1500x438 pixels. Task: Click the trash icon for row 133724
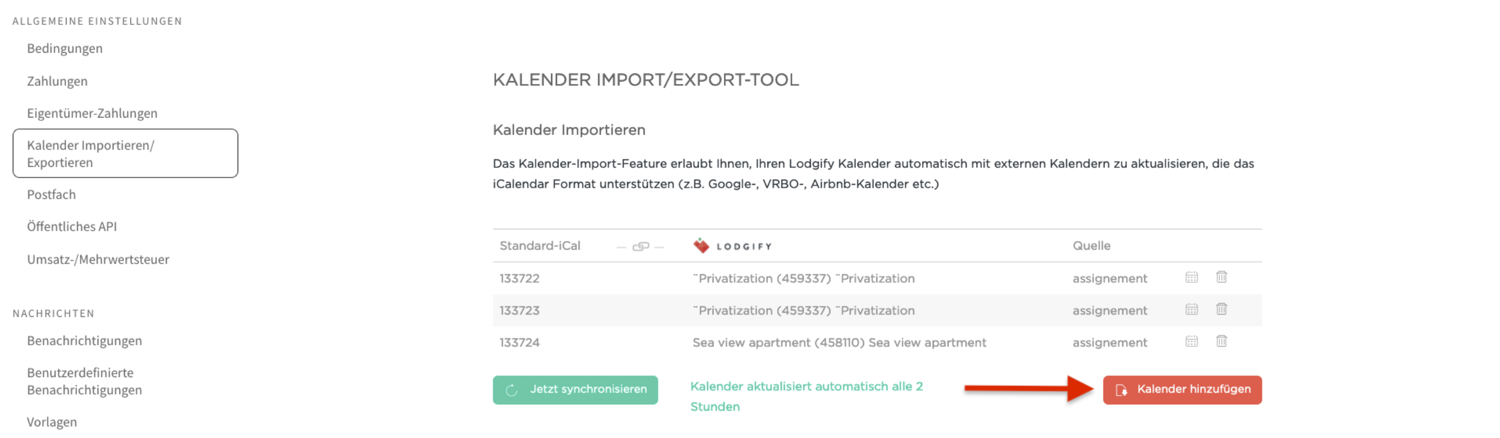1221,341
